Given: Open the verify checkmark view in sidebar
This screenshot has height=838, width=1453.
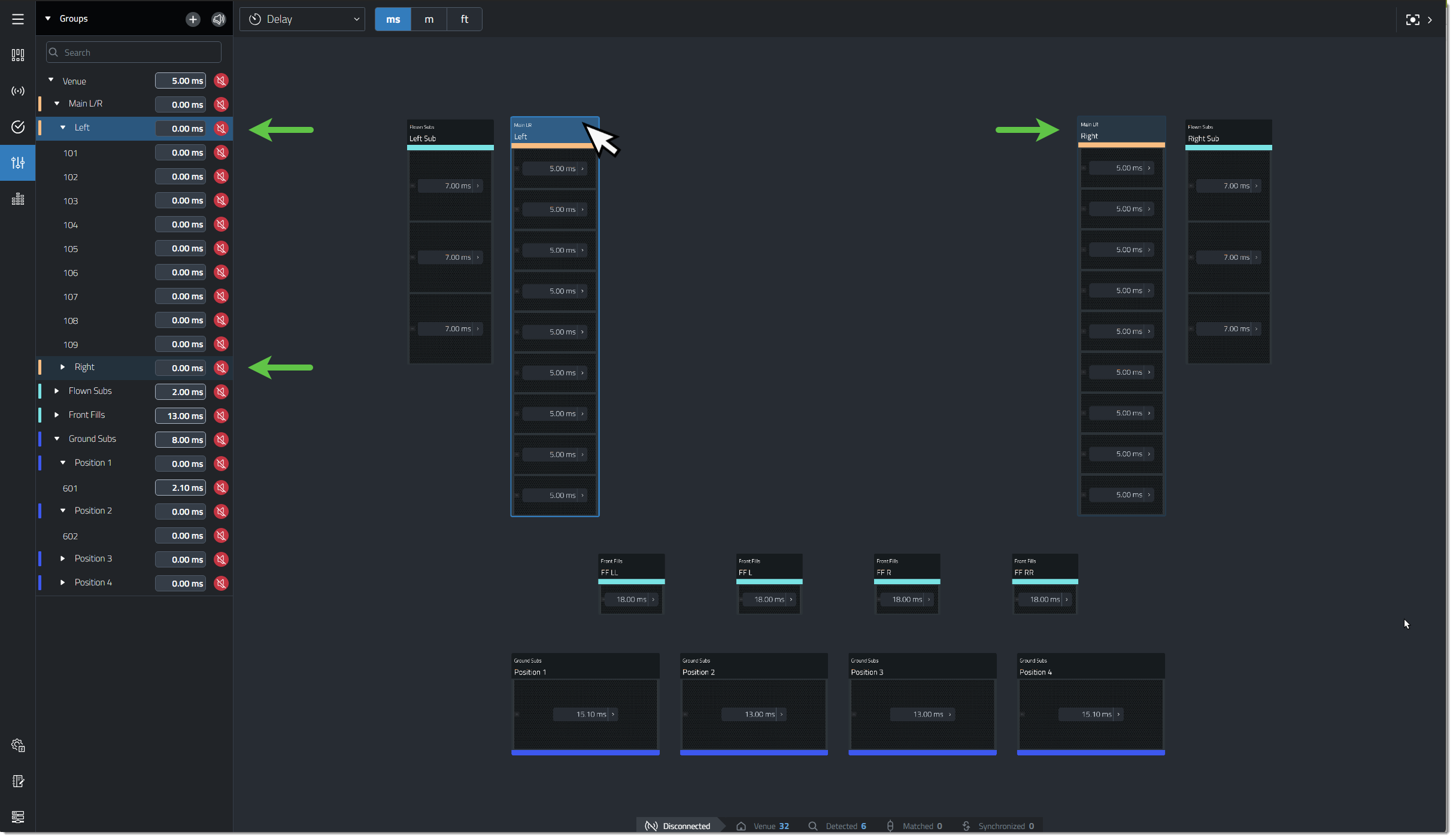Looking at the screenshot, I should tap(18, 127).
